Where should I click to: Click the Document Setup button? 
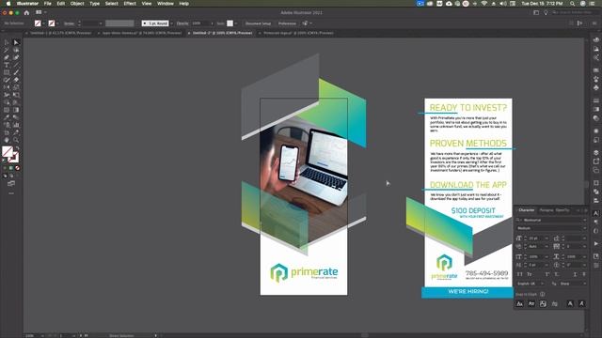click(x=258, y=23)
